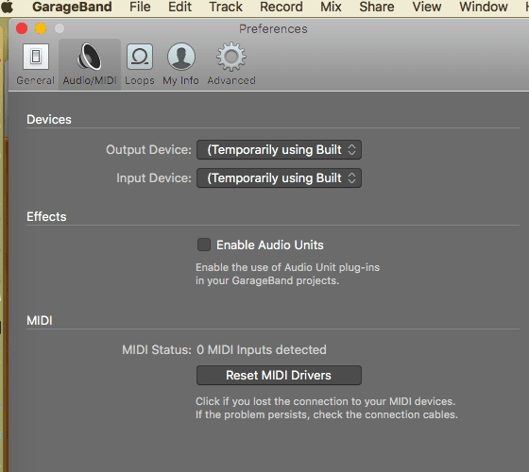Open the Loops preferences pane
This screenshot has width=529, height=472.
pyautogui.click(x=140, y=64)
